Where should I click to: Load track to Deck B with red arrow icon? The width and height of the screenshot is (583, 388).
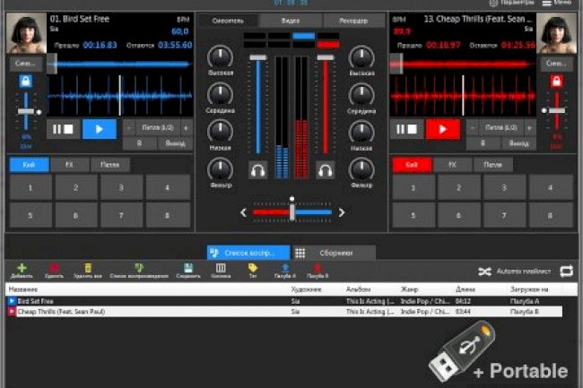click(318, 268)
